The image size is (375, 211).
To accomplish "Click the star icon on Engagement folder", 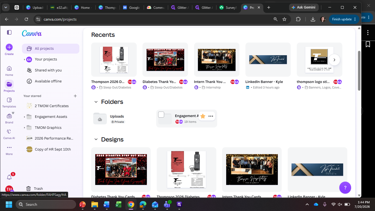I will pyautogui.click(x=203, y=116).
